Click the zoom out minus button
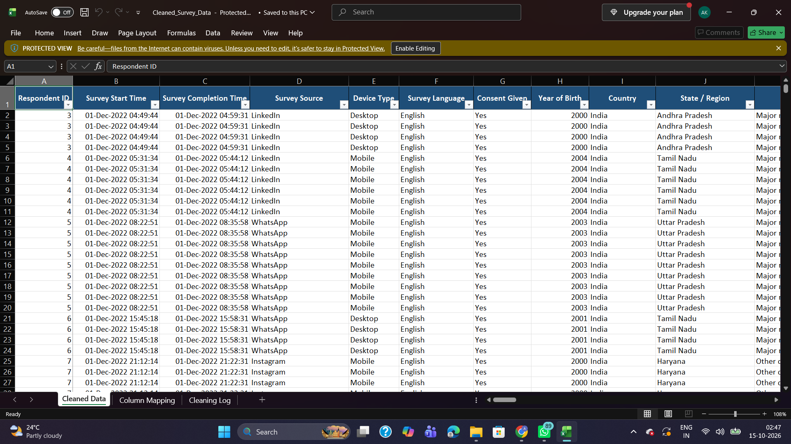This screenshot has height=444, width=791. pyautogui.click(x=704, y=414)
